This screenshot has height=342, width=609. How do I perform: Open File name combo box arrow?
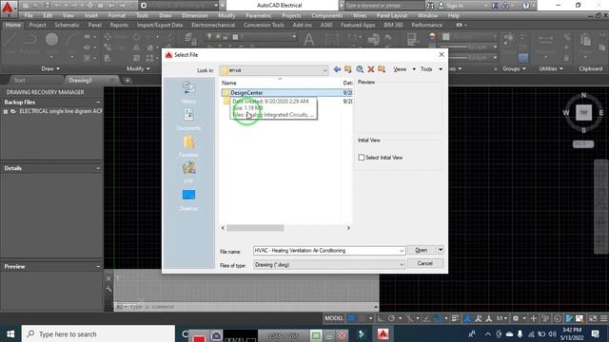pos(402,251)
